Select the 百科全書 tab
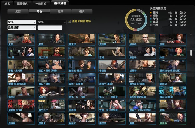 click(60, 3)
